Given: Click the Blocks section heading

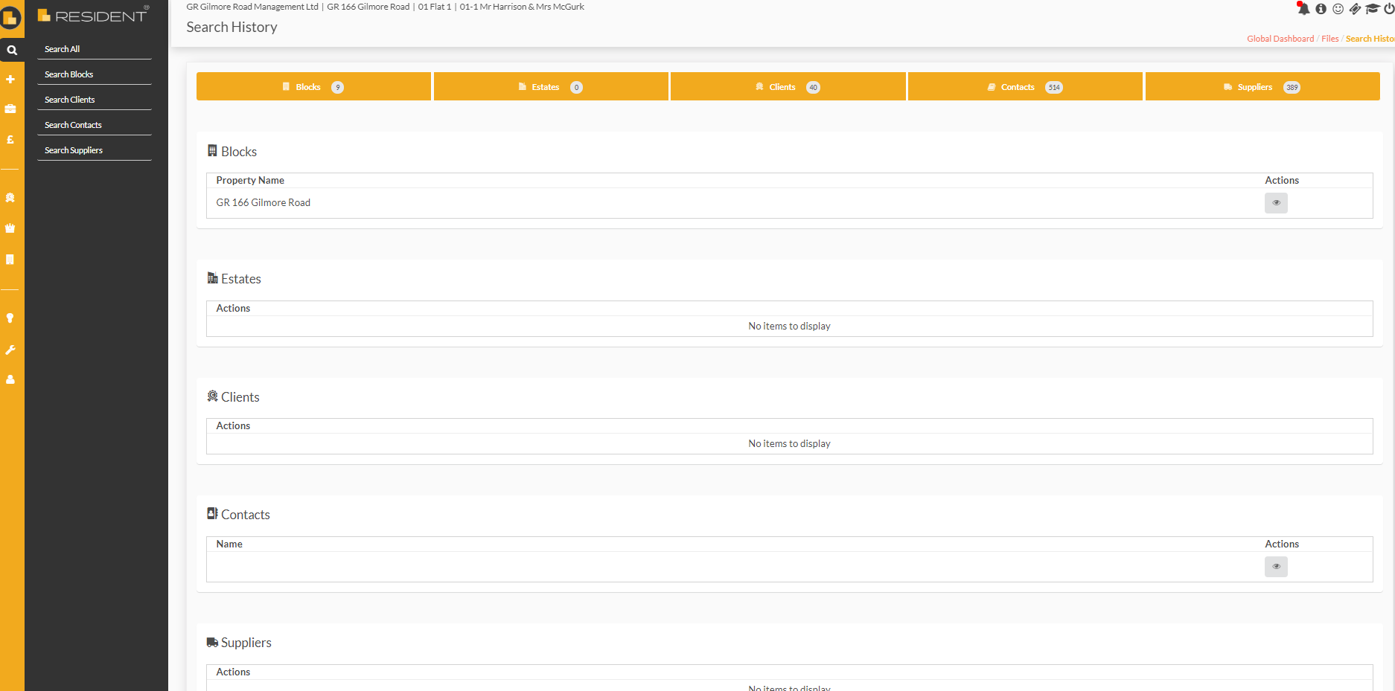Looking at the screenshot, I should tap(239, 152).
